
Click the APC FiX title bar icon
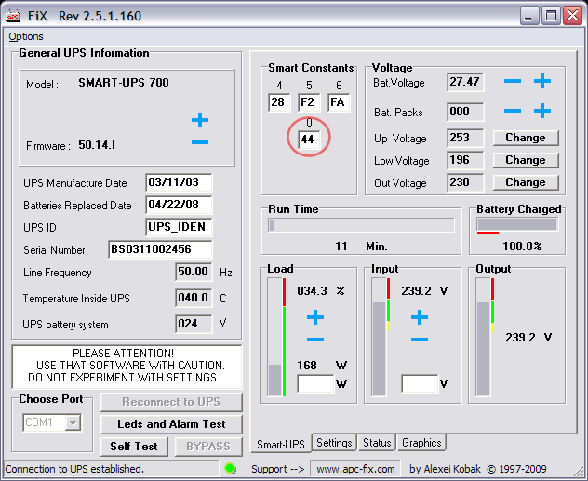pos(13,16)
